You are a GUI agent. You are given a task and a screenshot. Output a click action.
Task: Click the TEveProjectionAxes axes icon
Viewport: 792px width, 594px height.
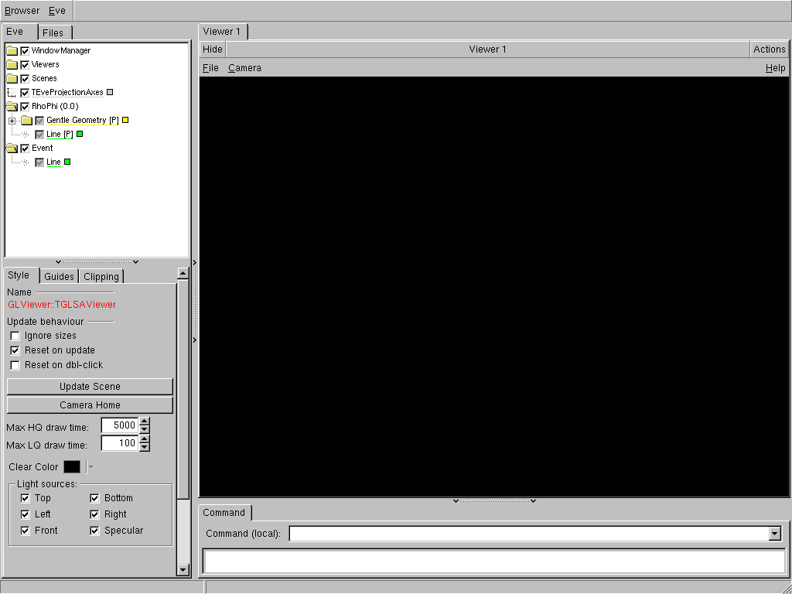pos(12,93)
